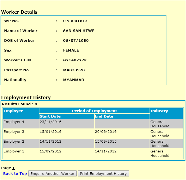The height and width of the screenshot is (180, 186).
Task: Click Print Employment History button
Action: point(103,174)
